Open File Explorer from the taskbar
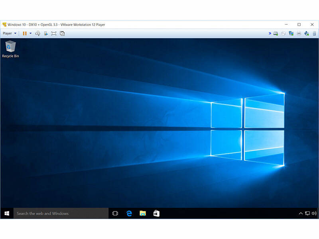319x239 pixels. 143,214
